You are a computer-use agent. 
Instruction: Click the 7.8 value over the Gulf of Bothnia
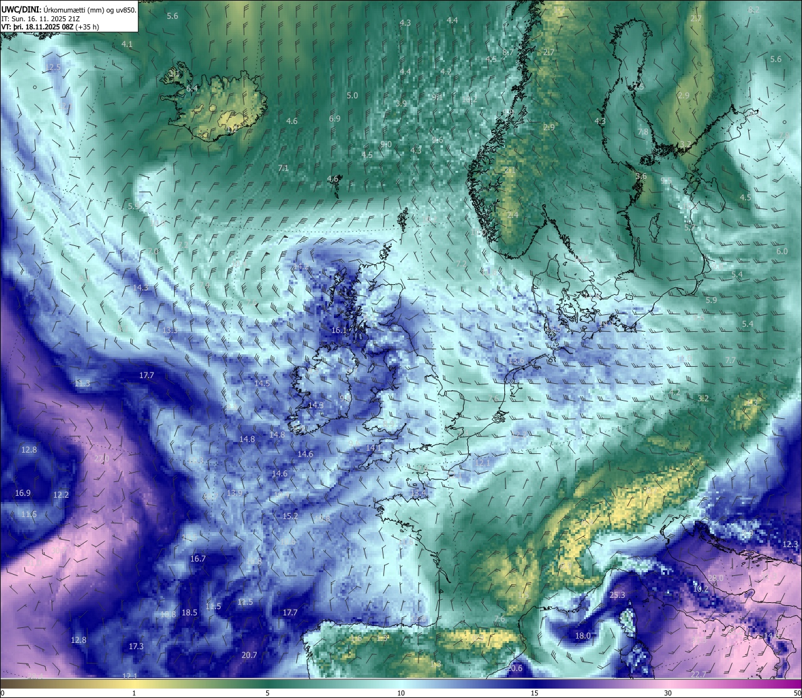pyautogui.click(x=643, y=131)
